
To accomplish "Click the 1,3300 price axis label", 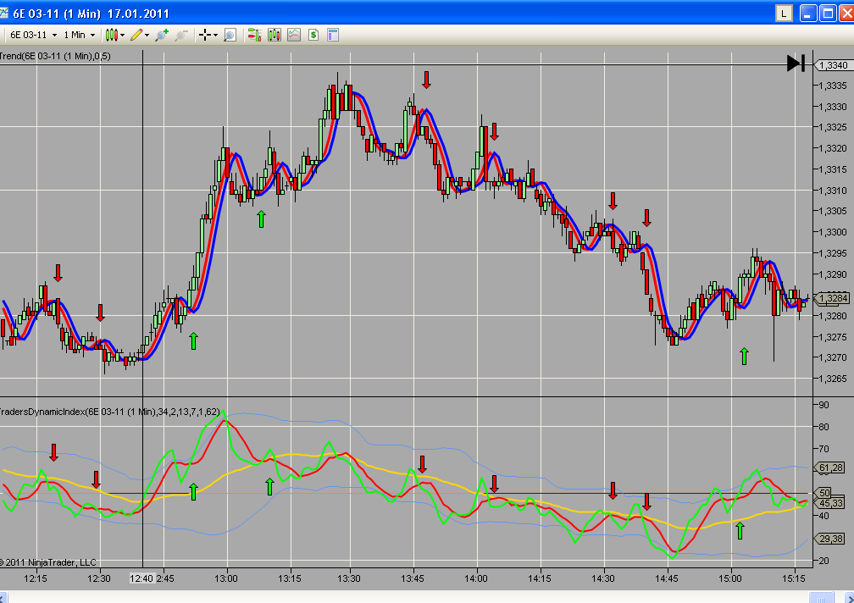I will coord(833,232).
